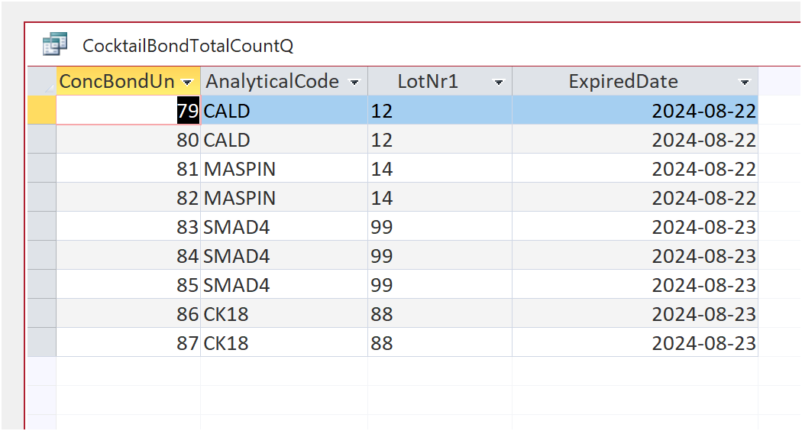This screenshot has height=431, width=802.
Task: Select the CocktailBondTotalCountQ tab title
Action: (x=188, y=46)
